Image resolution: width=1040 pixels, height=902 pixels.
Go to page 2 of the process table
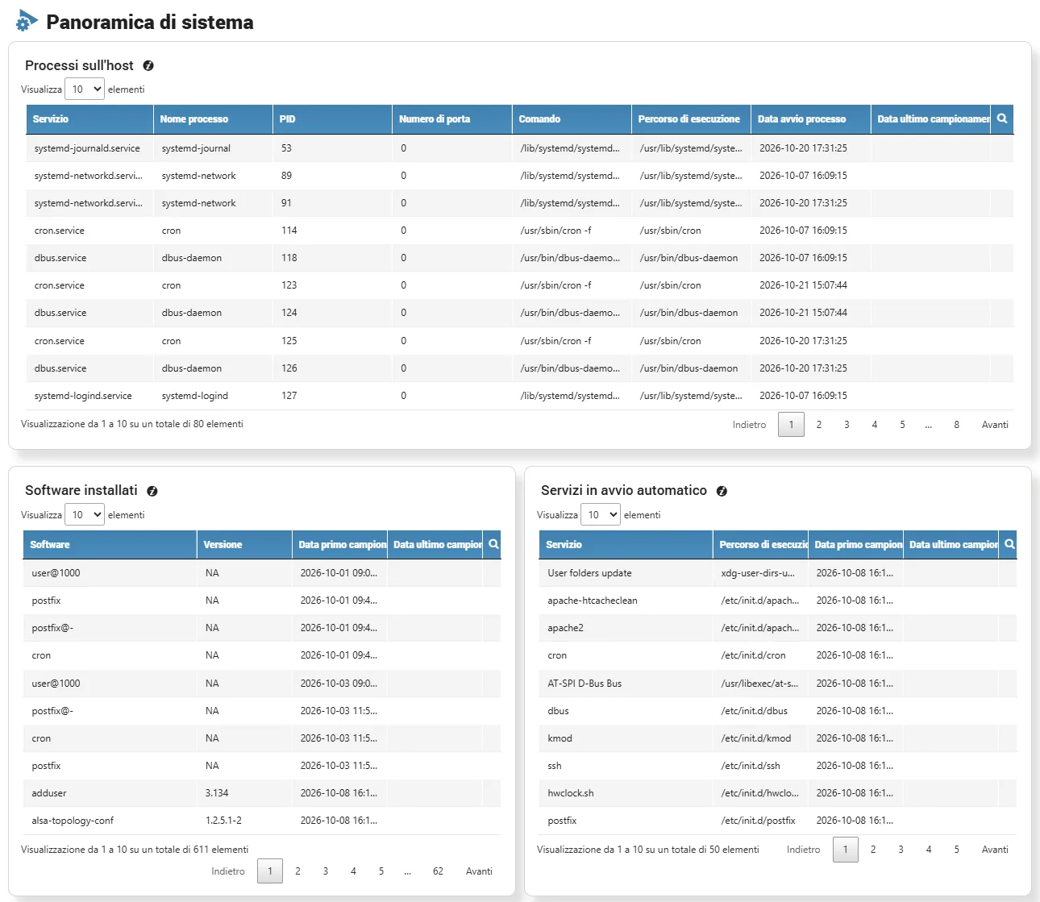point(819,425)
